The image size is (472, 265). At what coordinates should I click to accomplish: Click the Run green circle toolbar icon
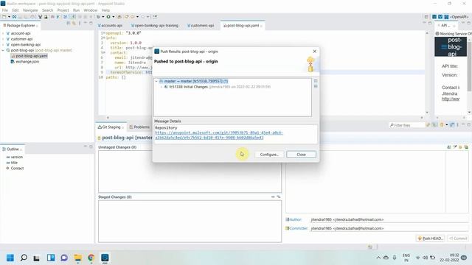(108, 17)
